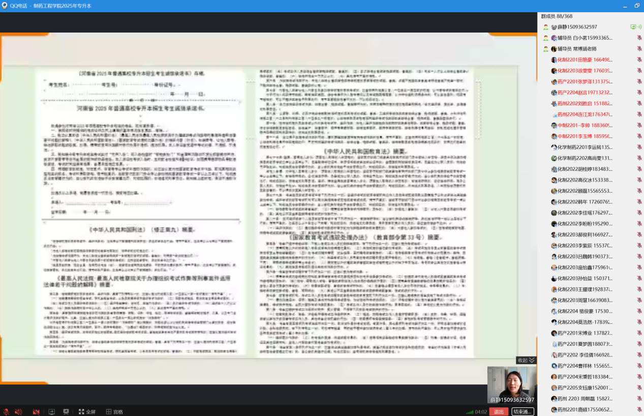The height and width of the screenshot is (416, 644).
Task: Select member 化制2201田艳豪 in list
Action: tap(584, 60)
